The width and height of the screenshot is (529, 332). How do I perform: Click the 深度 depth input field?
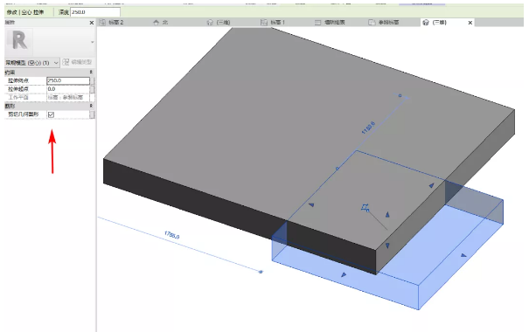tap(95, 12)
